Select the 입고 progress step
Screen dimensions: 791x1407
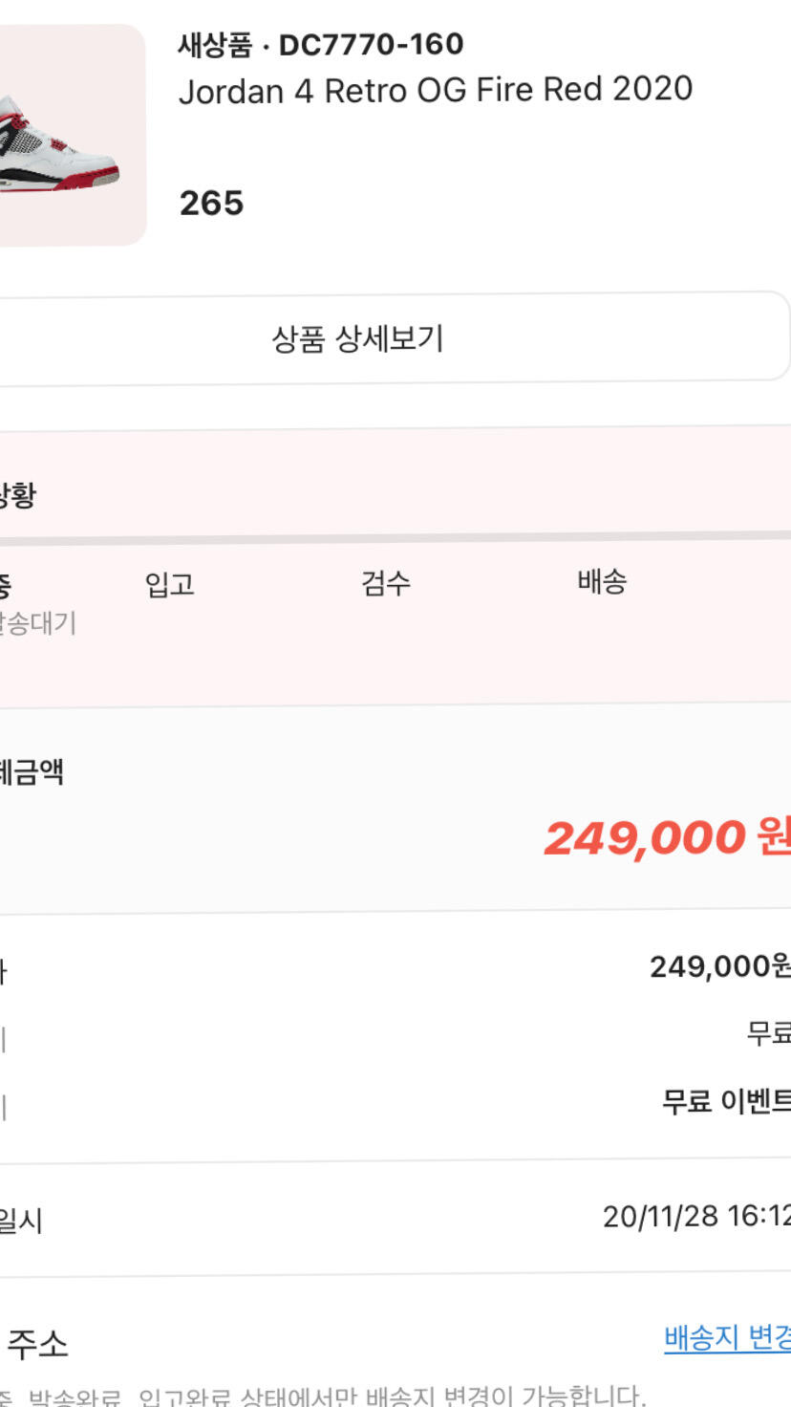pos(170,584)
